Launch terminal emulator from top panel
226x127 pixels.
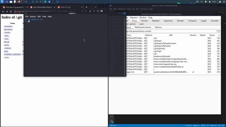point(23,2)
